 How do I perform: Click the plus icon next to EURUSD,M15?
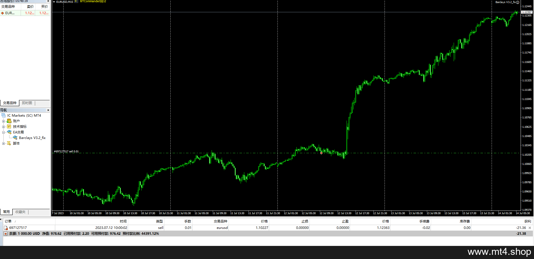[x=76, y=1]
